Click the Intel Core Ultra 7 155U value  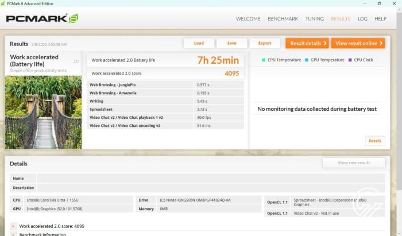click(53, 200)
